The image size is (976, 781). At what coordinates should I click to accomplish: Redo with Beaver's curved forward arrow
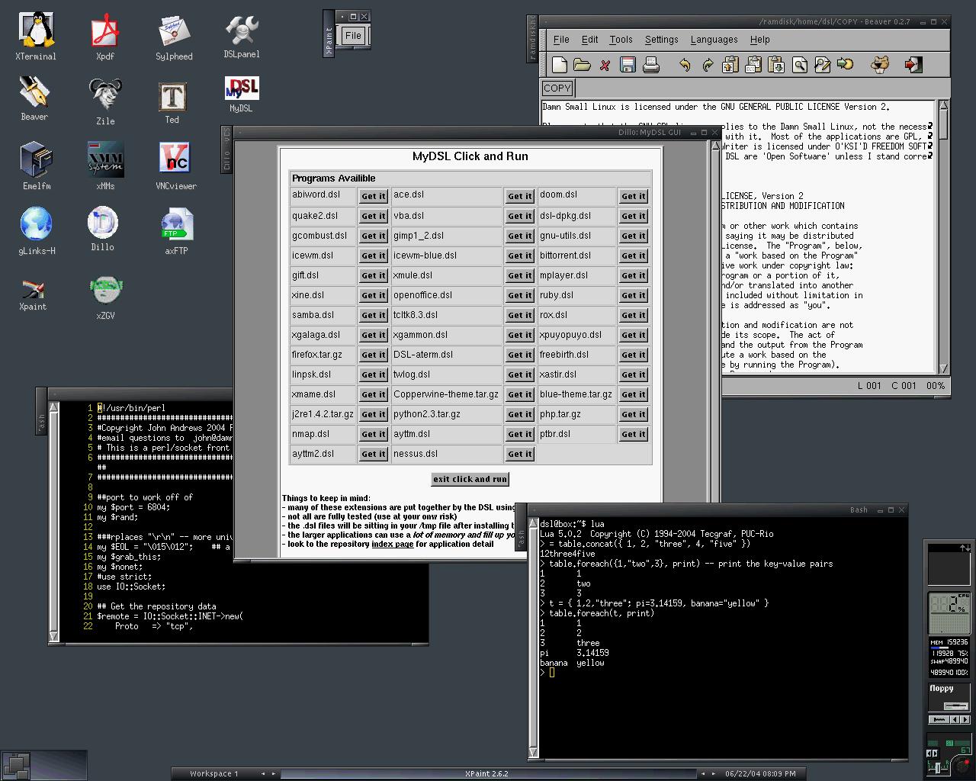coord(708,65)
